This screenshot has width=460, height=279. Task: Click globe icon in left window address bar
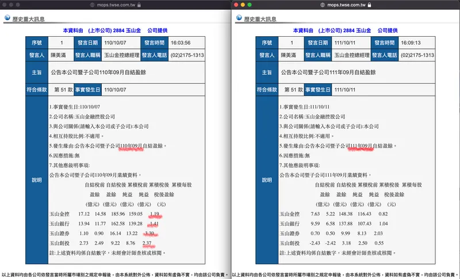pyautogui.click(x=92, y=5)
